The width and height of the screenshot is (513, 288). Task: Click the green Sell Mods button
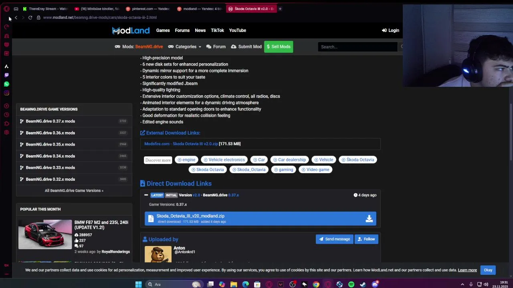tap(279, 47)
